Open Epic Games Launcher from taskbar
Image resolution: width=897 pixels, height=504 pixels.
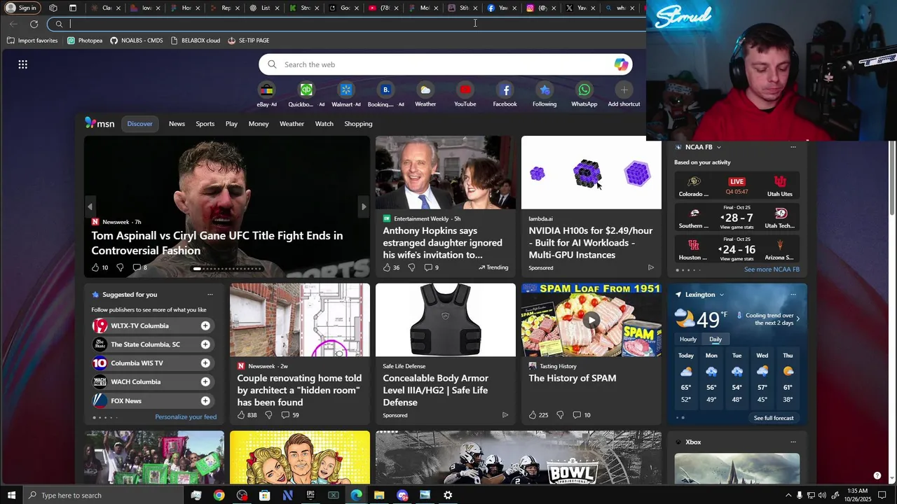(310, 495)
